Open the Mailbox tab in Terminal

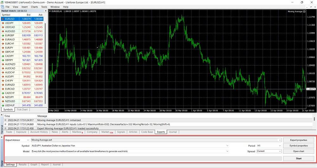coord(78,132)
